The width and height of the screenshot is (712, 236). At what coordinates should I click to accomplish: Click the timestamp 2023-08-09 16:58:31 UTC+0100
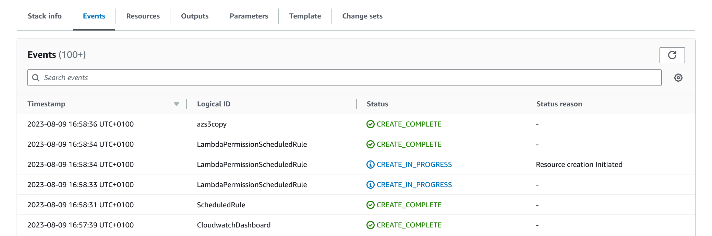(x=81, y=205)
